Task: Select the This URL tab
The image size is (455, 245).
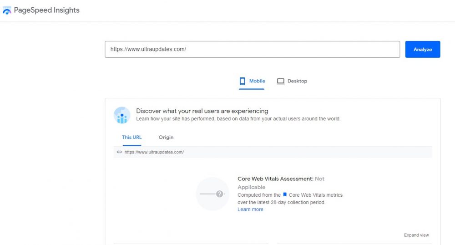Action: coord(131,137)
